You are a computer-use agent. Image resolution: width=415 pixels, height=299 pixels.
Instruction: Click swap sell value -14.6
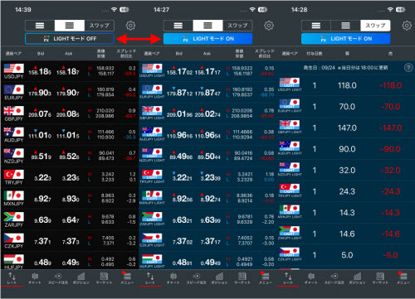(390, 234)
